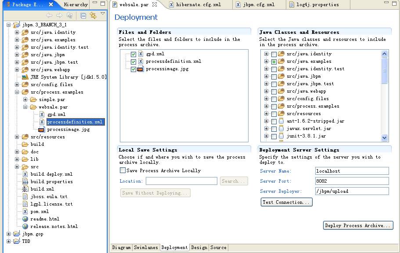Screen dimensions: 400x253
Task: Click the Java Classes list scroll down arrow
Action: (x=385, y=137)
